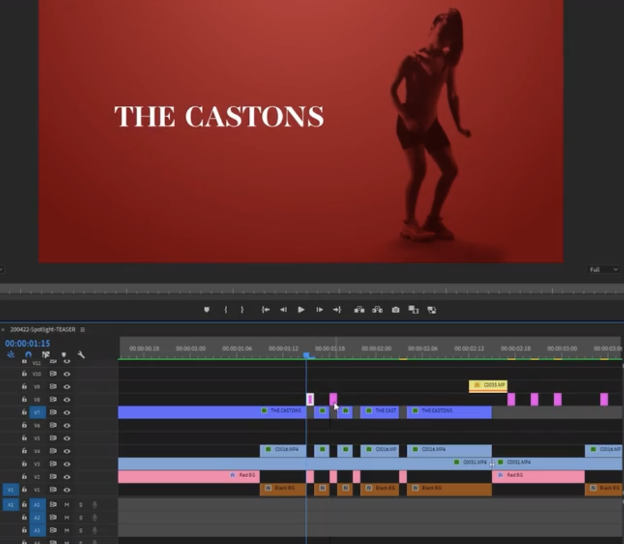Click the A3 track target button

[37, 530]
